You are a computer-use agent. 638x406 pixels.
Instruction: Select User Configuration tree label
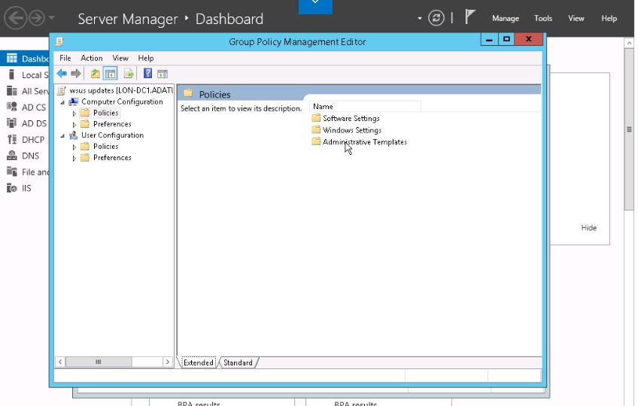pos(112,135)
